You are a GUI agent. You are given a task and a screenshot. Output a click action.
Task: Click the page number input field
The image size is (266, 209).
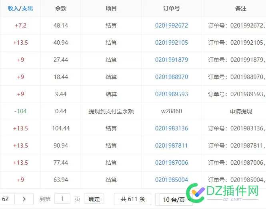pyautogui.click(x=62, y=199)
